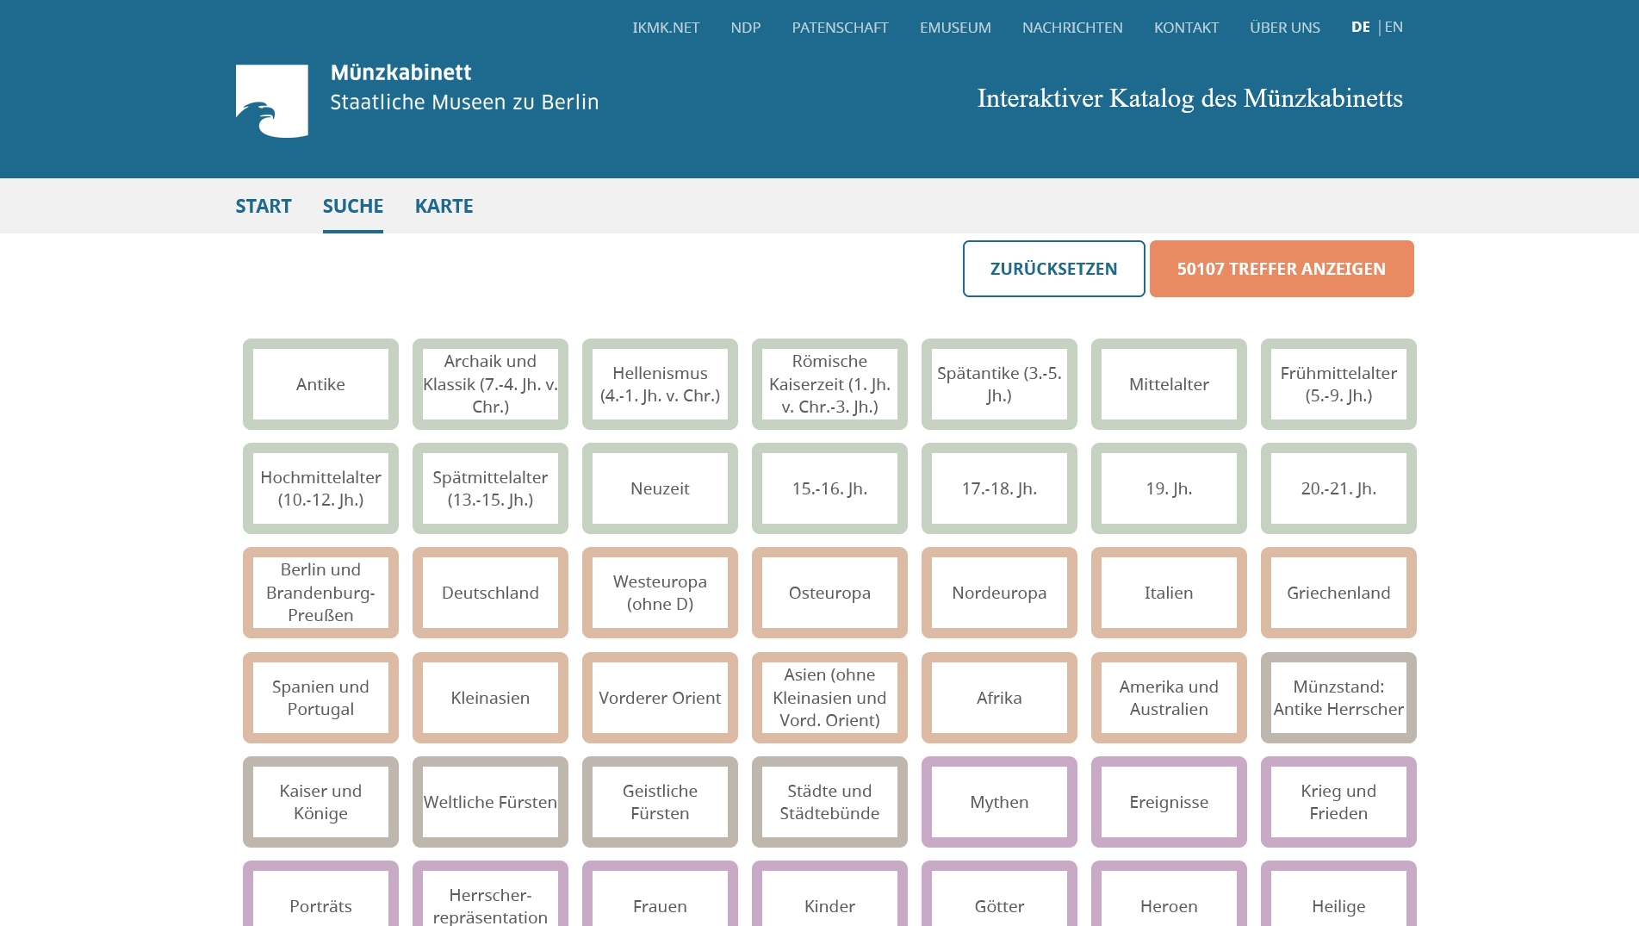Go to the START tab
Screen dimensions: 1639x926
263,206
